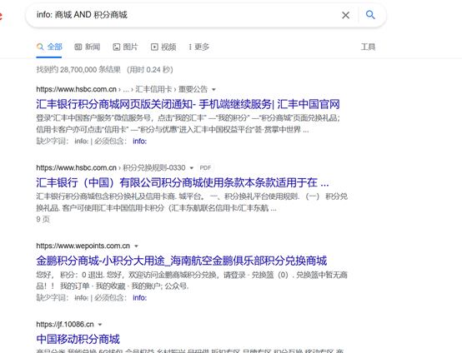The height and width of the screenshot is (353, 462).
Task: Clear the search box with the X icon
Action: click(x=345, y=15)
